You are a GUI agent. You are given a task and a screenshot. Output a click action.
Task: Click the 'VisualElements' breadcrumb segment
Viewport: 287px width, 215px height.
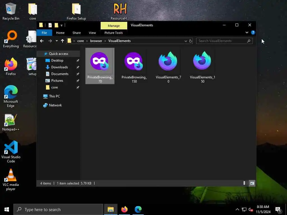pos(119,41)
